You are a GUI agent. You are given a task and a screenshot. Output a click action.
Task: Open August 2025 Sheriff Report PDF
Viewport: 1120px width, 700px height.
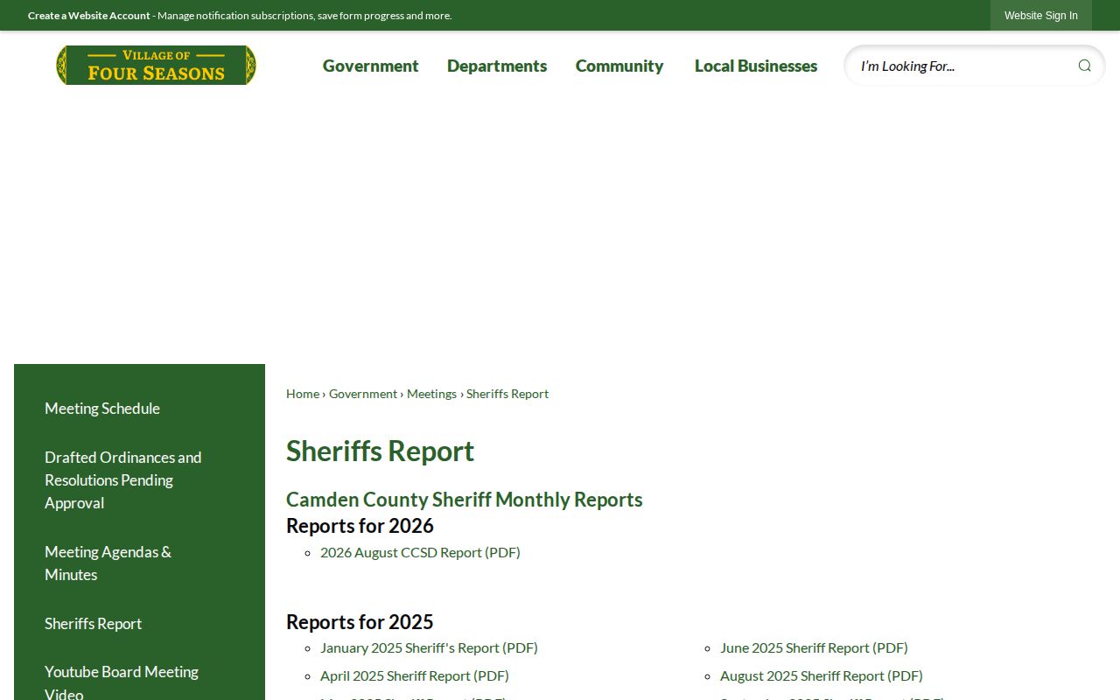click(822, 675)
